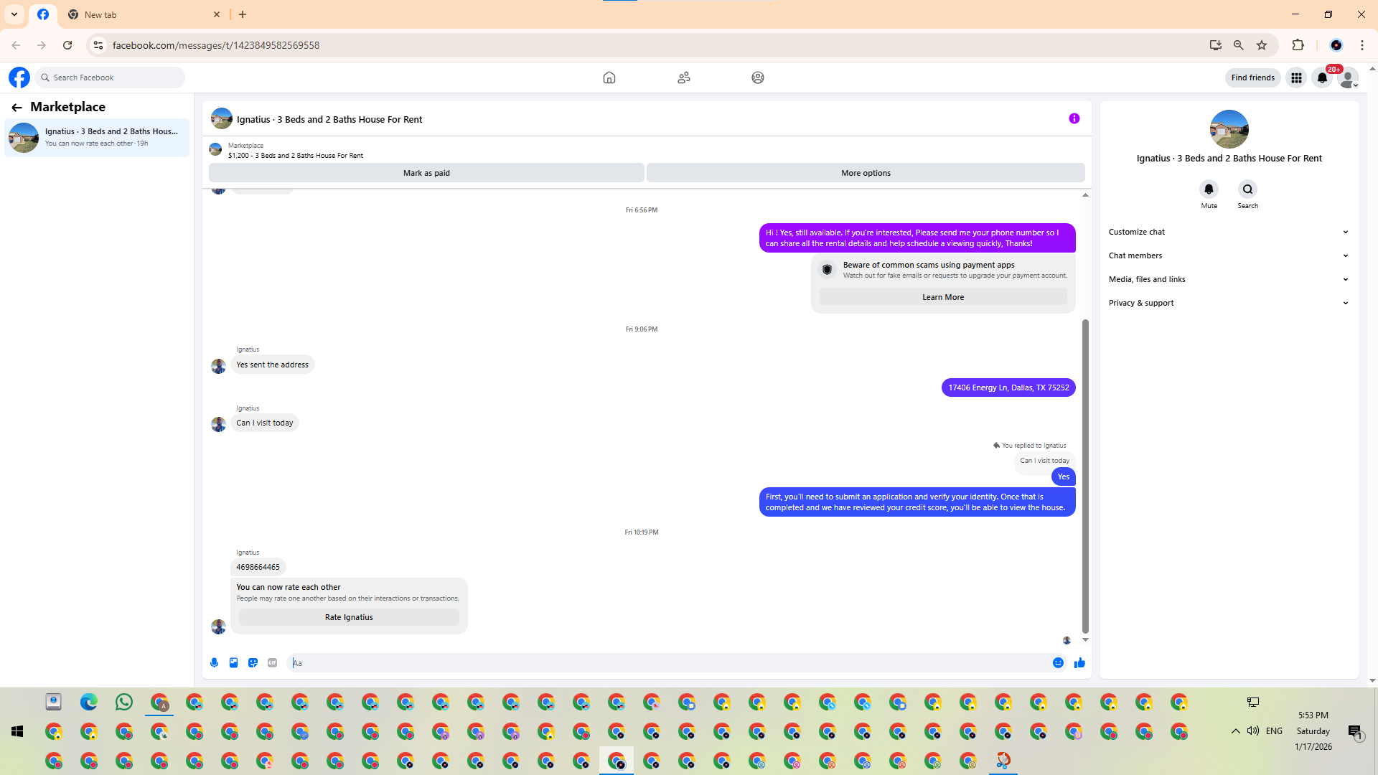Go to Facebook Home tab
Viewport: 1378px width, 775px height.
609,77
